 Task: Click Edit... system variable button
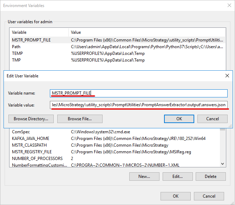(178, 177)
